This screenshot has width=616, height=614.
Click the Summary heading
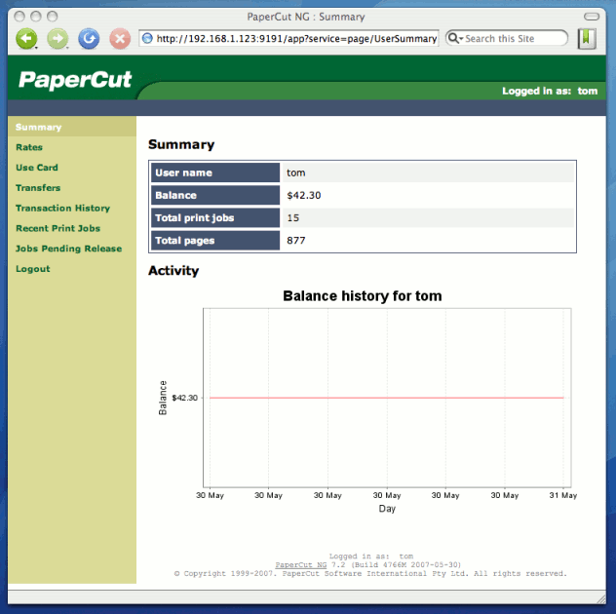point(181,144)
